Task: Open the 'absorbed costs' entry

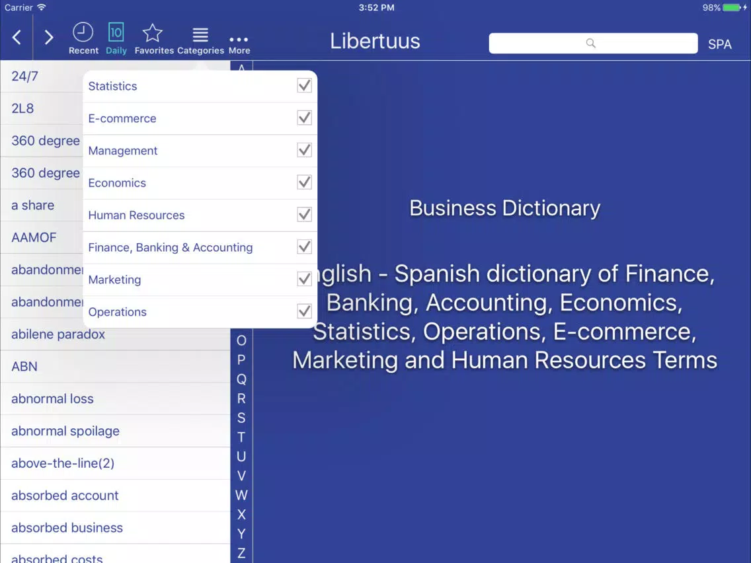Action: pyautogui.click(x=115, y=554)
